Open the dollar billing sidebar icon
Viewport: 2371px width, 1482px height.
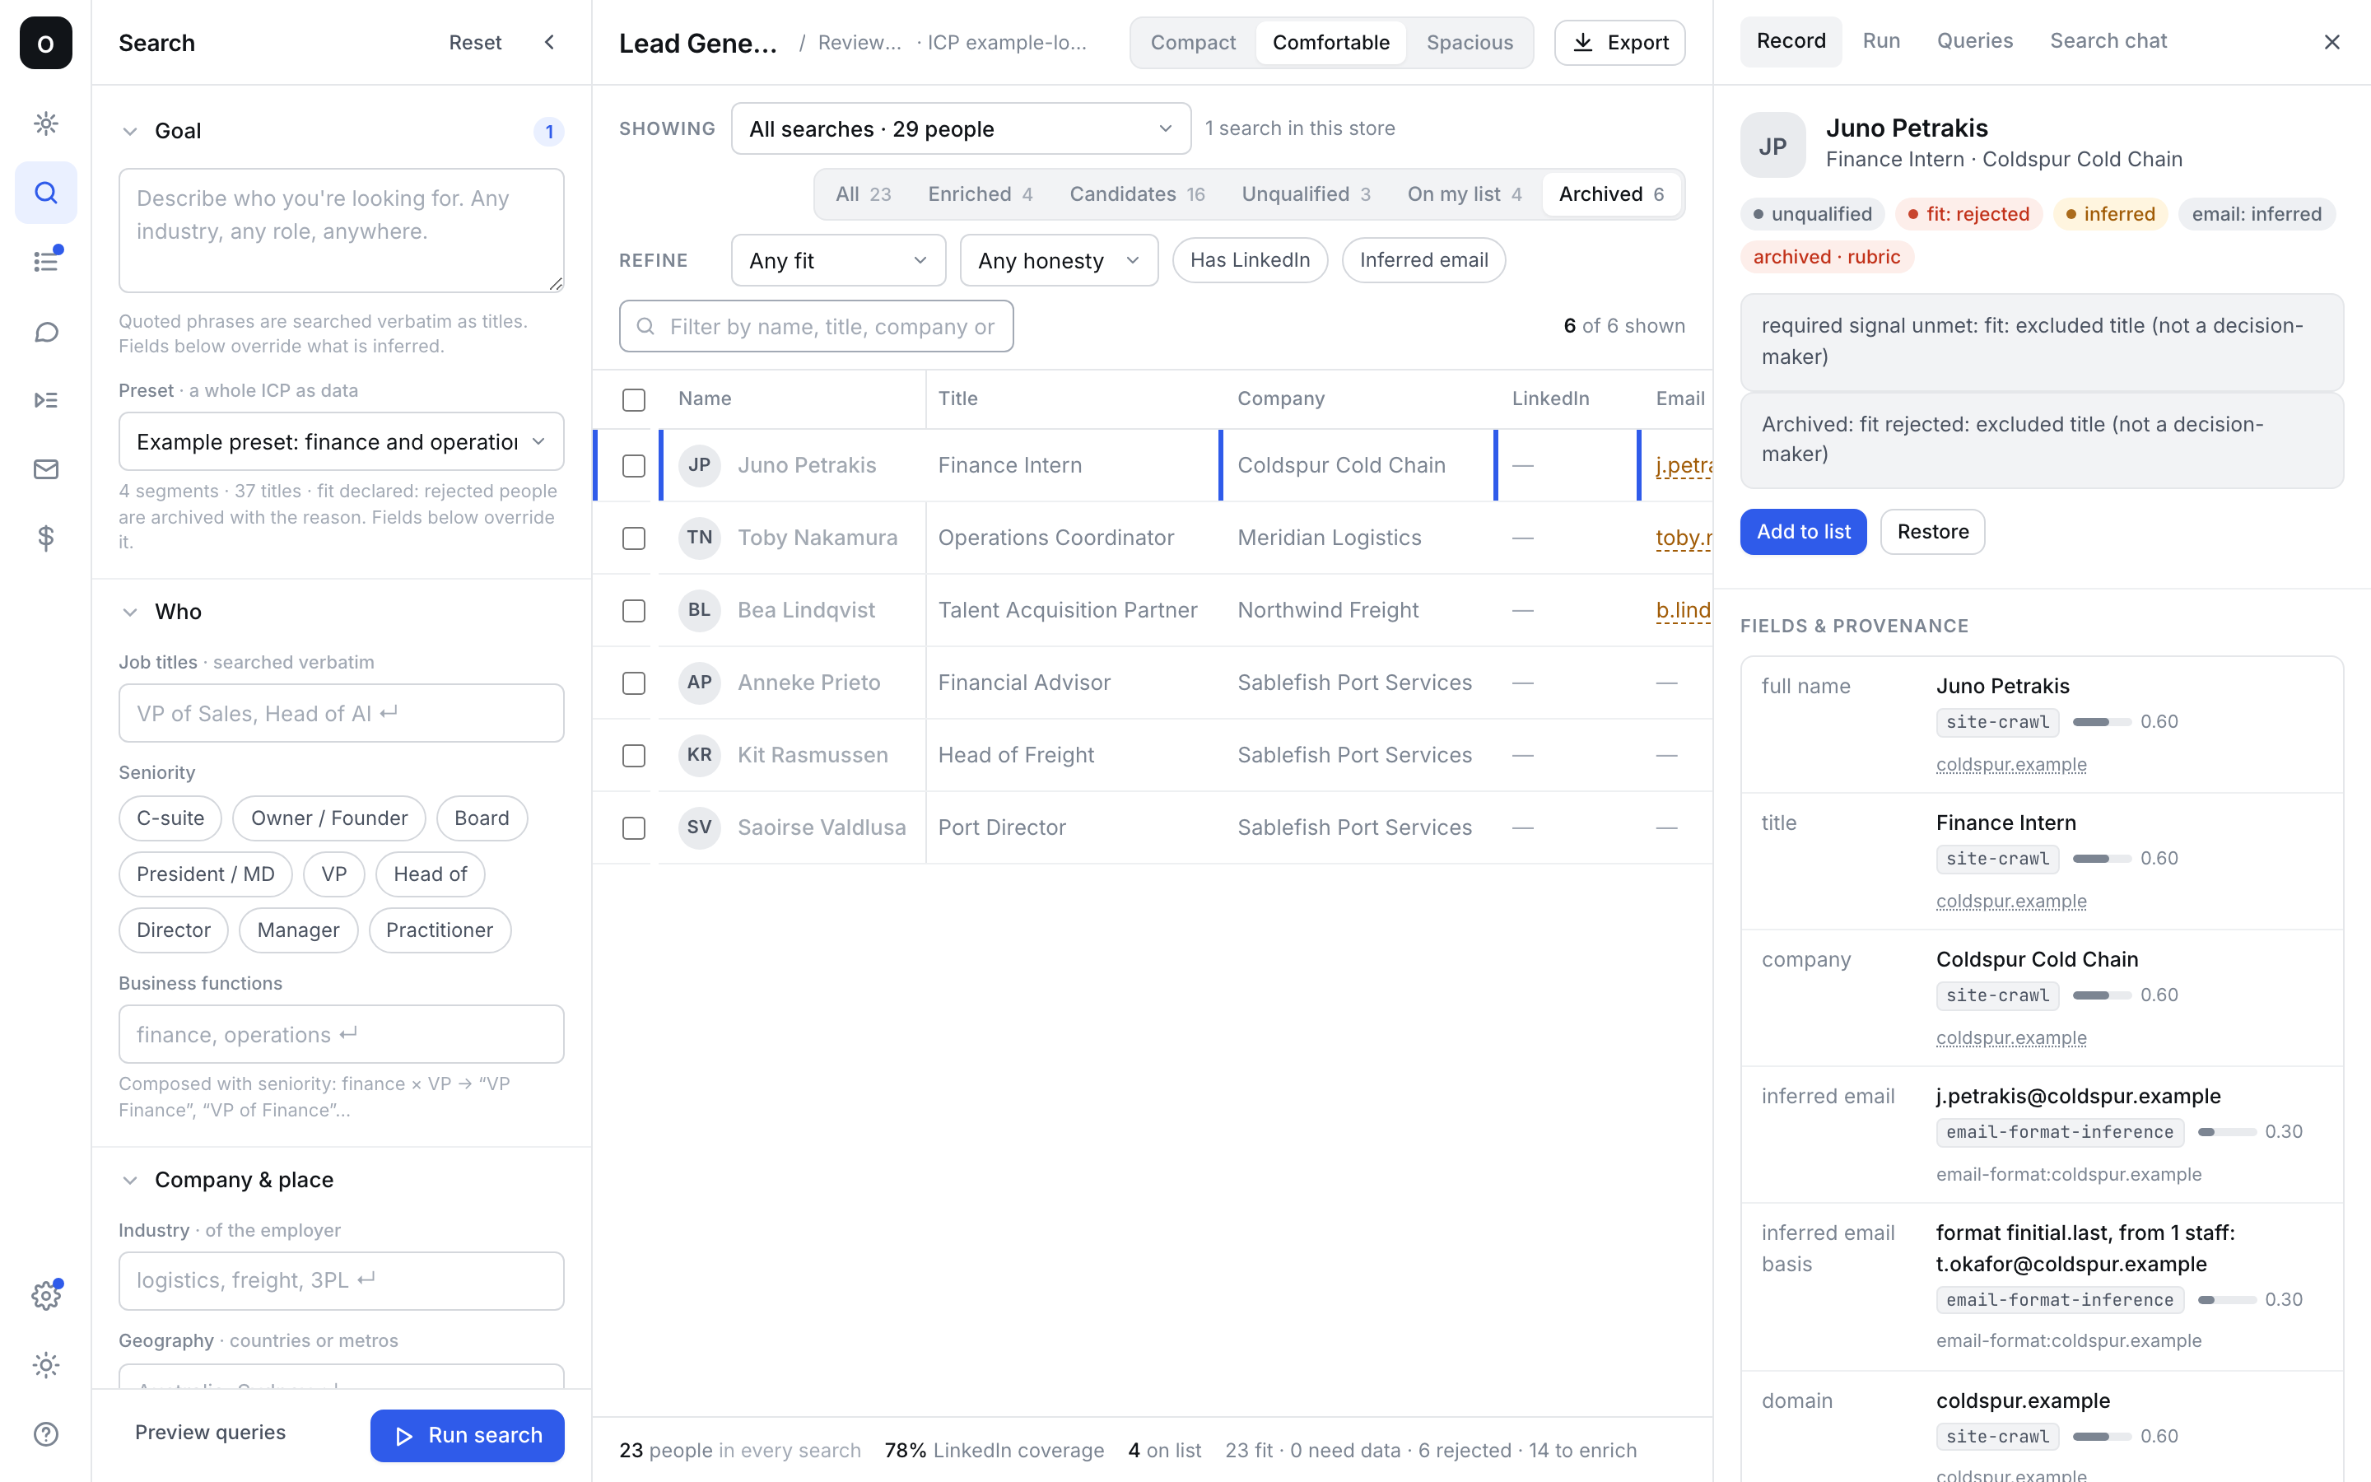click(46, 538)
